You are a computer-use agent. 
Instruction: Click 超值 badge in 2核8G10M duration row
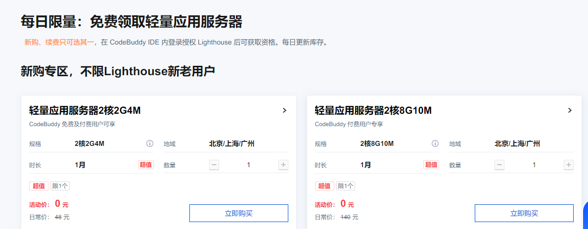click(x=431, y=165)
